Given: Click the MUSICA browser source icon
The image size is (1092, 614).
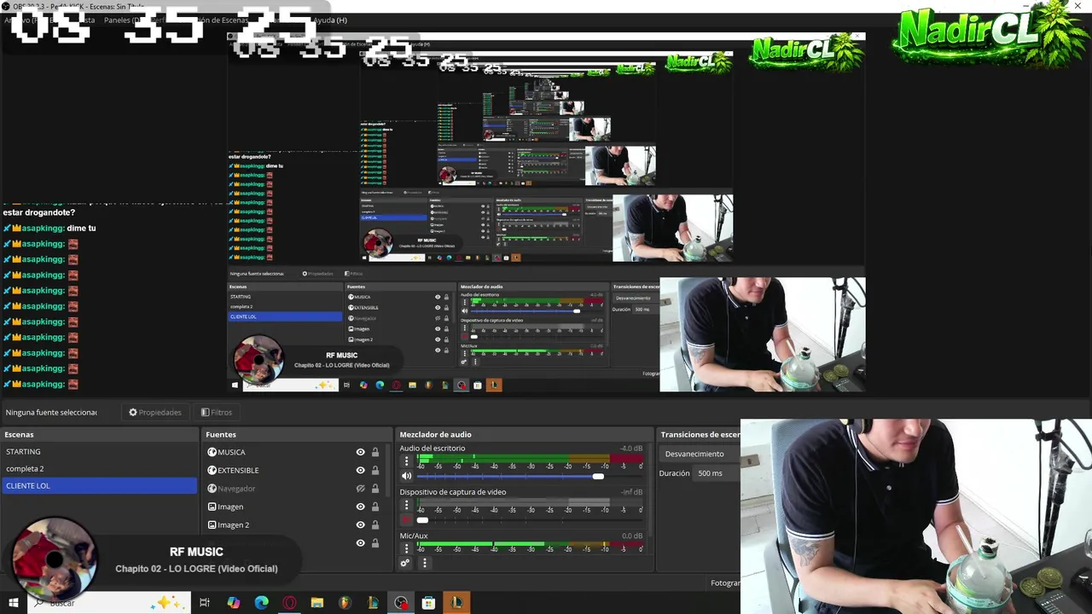Looking at the screenshot, I should pos(212,452).
